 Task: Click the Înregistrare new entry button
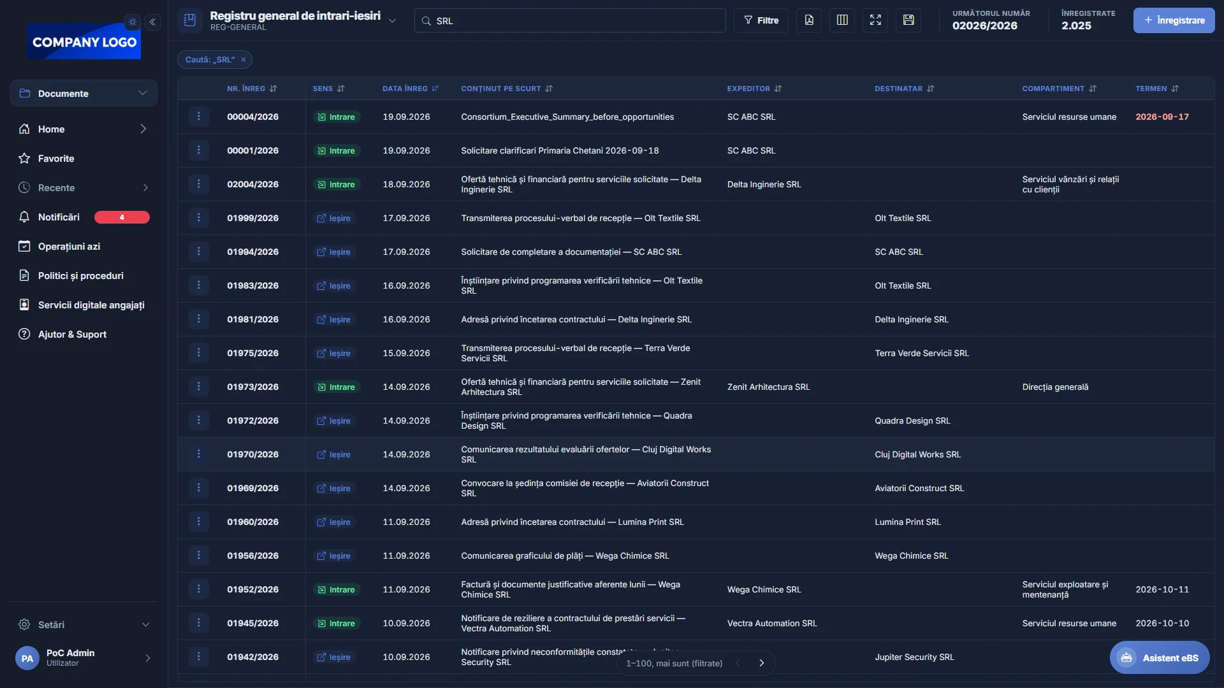(1174, 20)
